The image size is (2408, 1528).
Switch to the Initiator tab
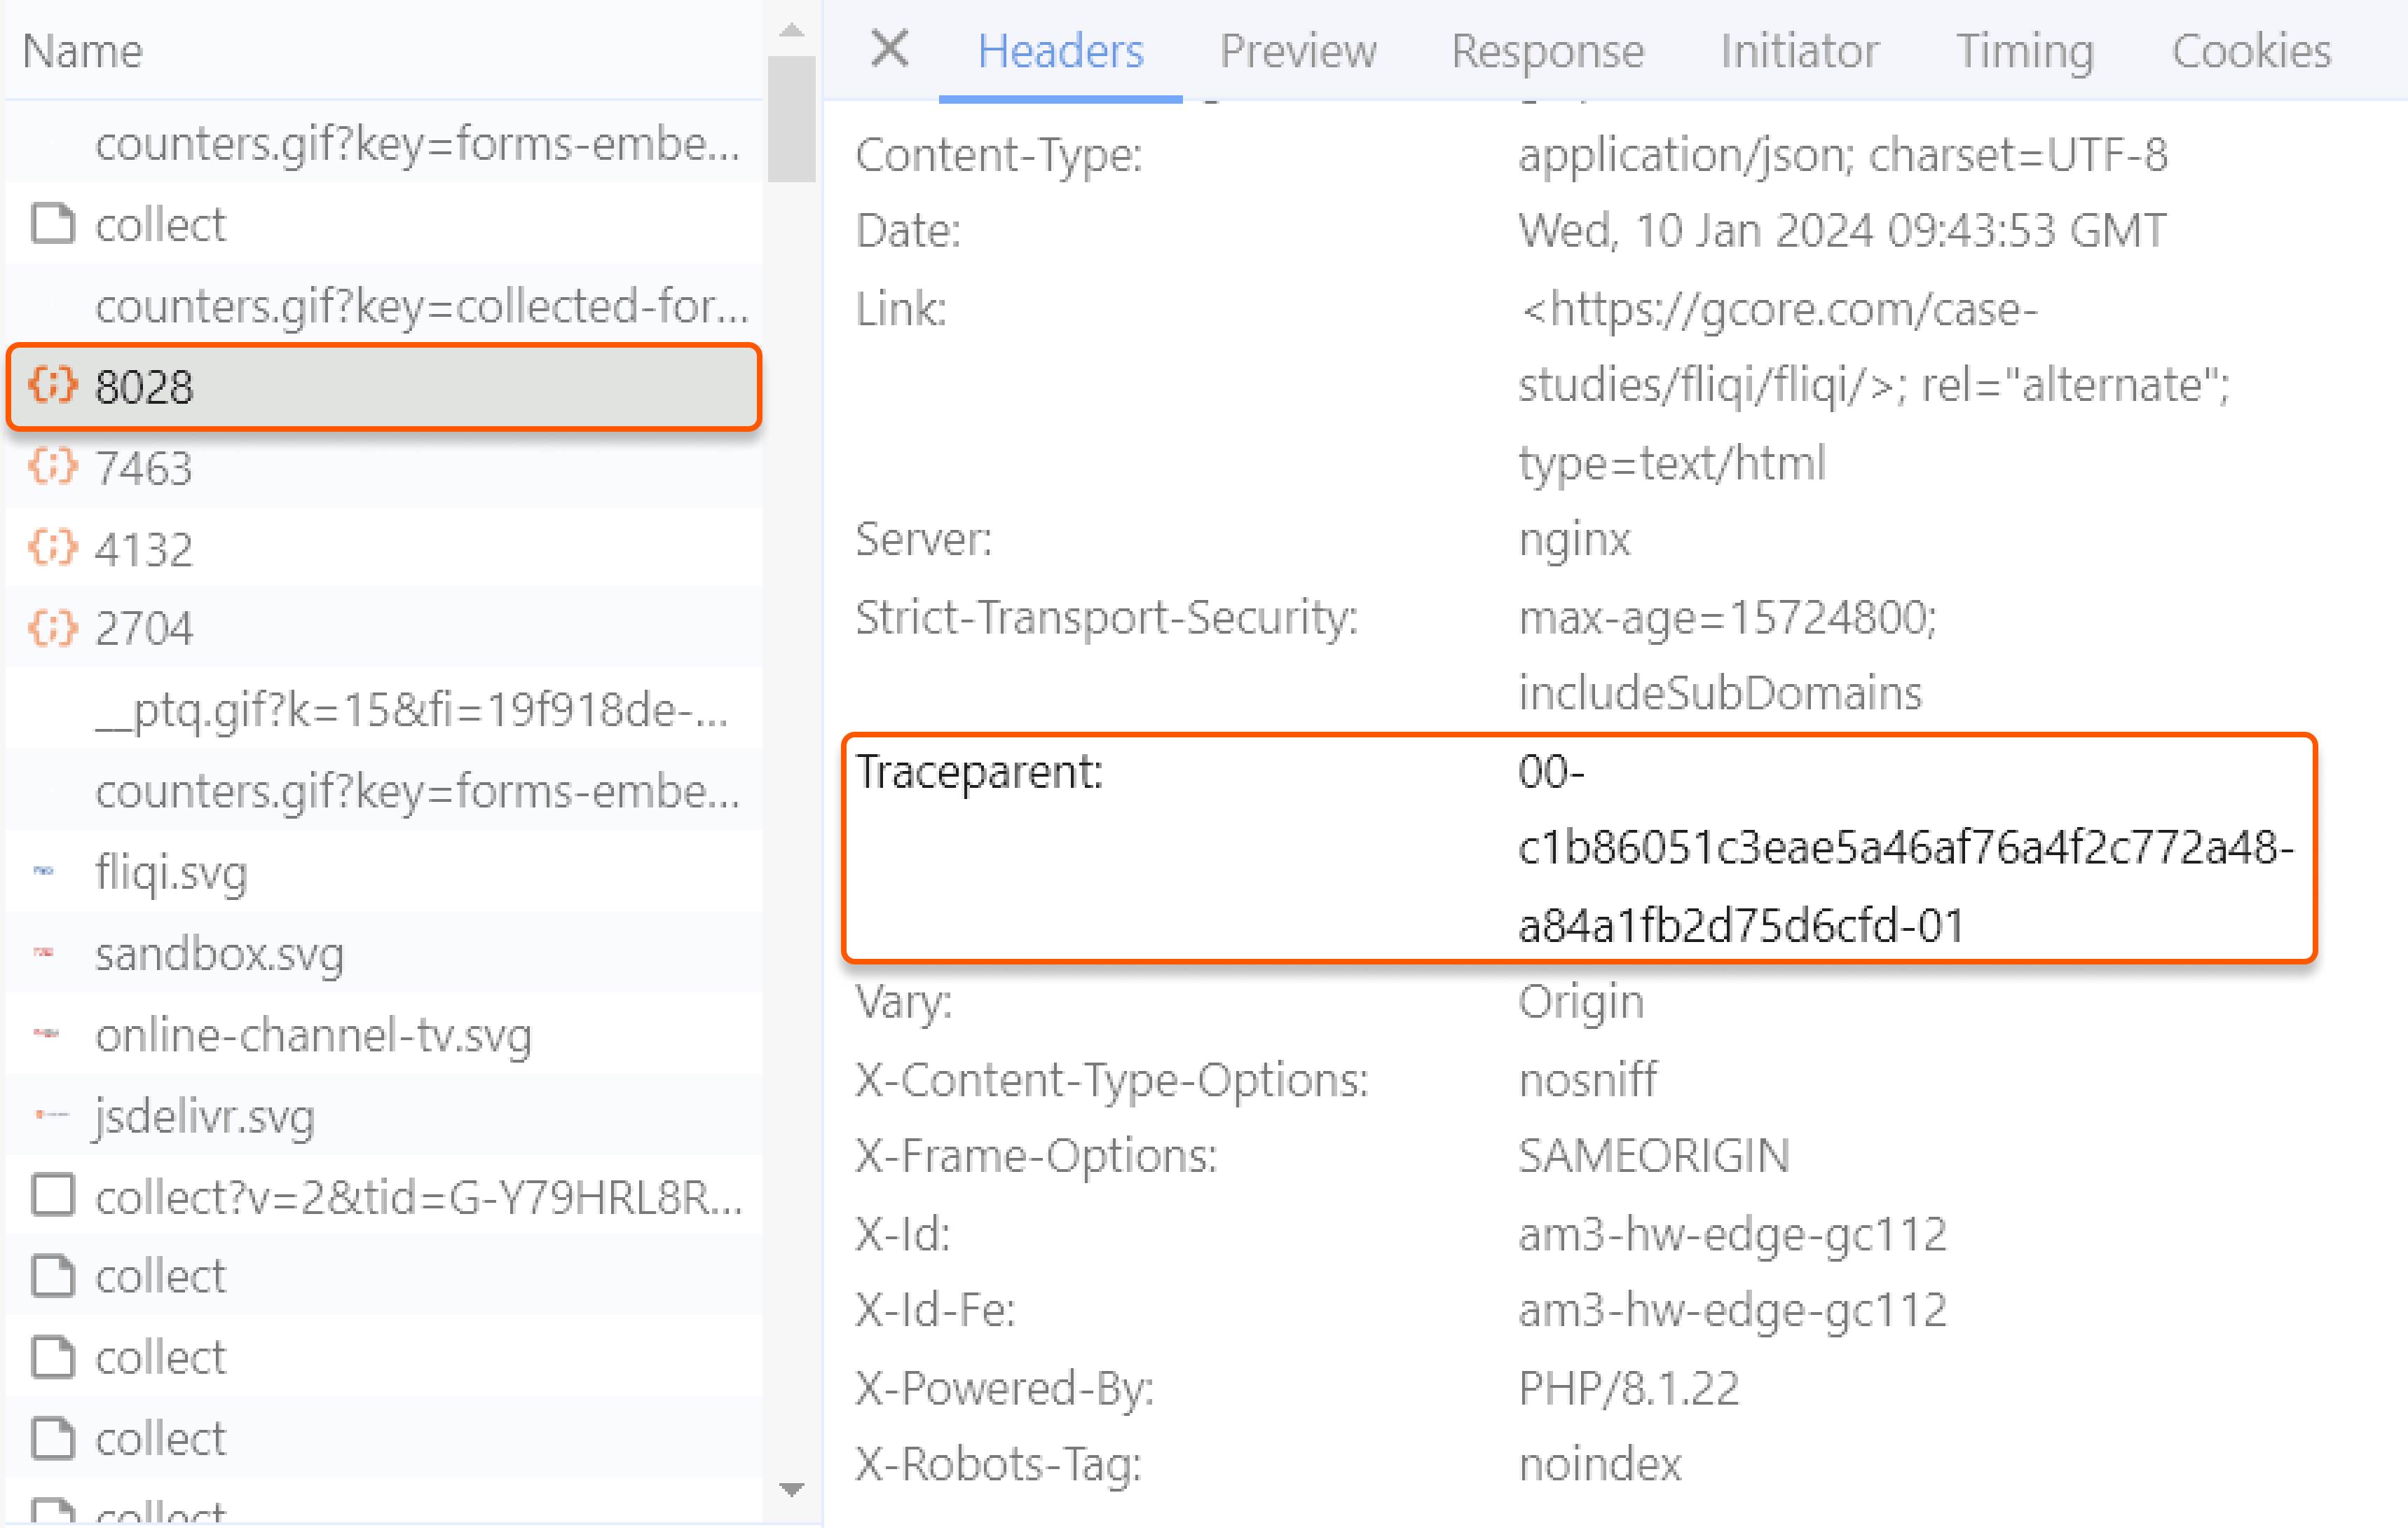pos(1798,51)
